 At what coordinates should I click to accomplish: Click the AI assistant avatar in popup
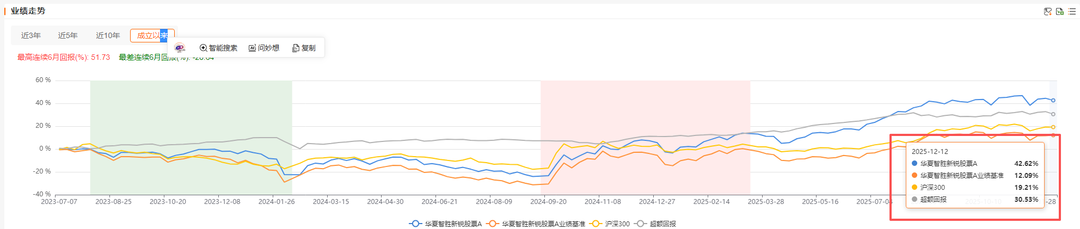tap(180, 48)
